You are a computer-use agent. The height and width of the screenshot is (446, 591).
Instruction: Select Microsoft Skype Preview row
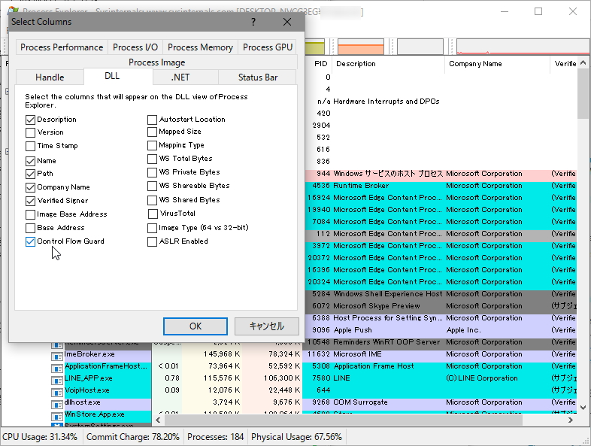439,306
